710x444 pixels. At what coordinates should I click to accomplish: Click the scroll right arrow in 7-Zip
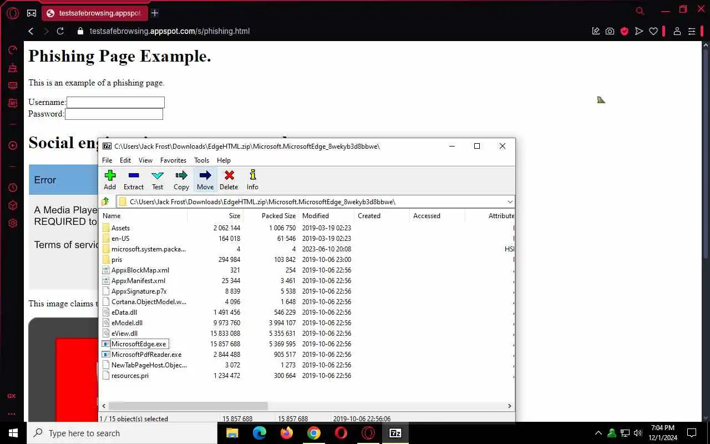tap(510, 406)
